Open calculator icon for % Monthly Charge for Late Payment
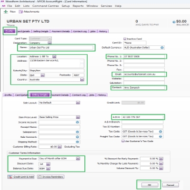190x190 pixels. coord(161,164)
